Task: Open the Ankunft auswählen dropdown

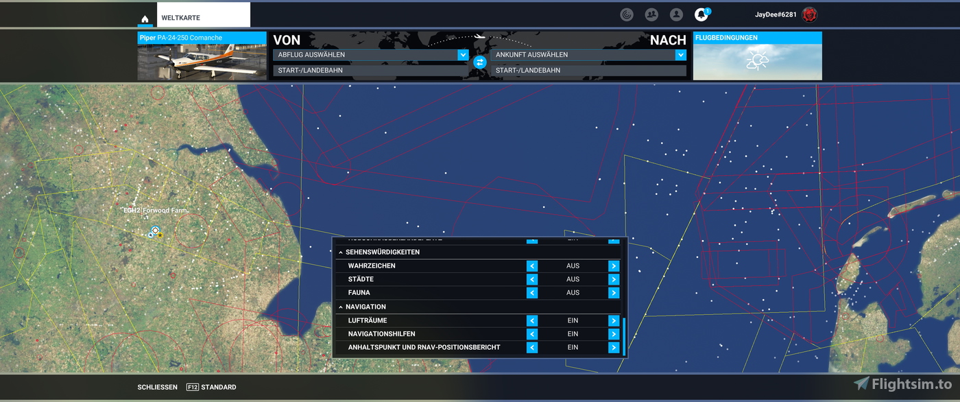Action: click(x=588, y=55)
